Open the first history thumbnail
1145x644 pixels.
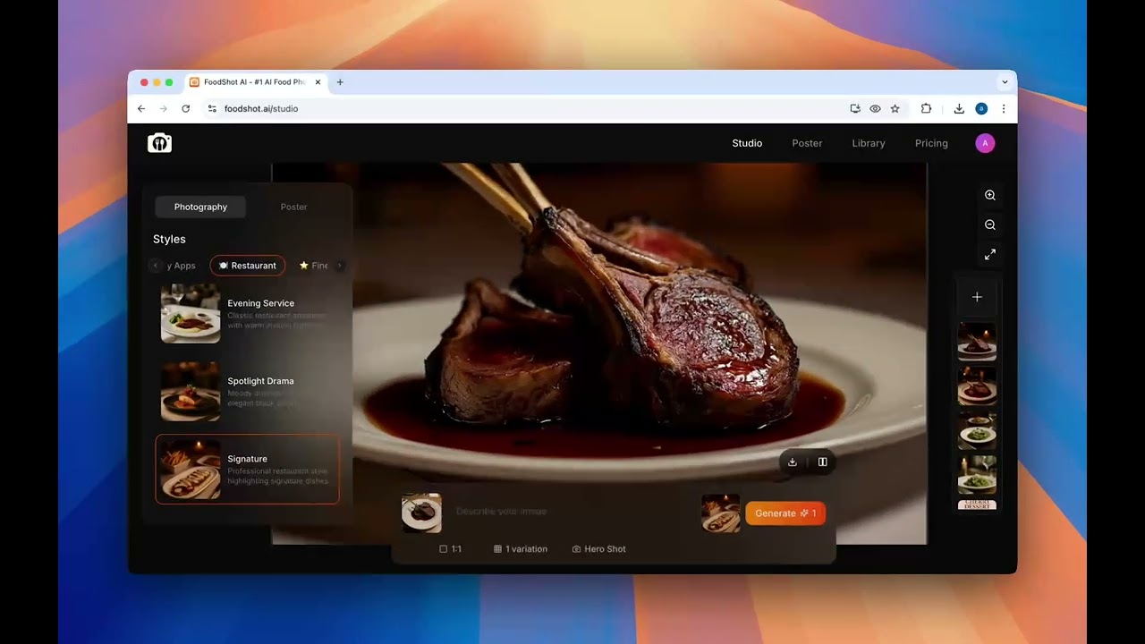pos(977,343)
